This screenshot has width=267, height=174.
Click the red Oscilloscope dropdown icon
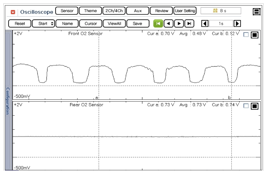pyautogui.click(x=13, y=12)
